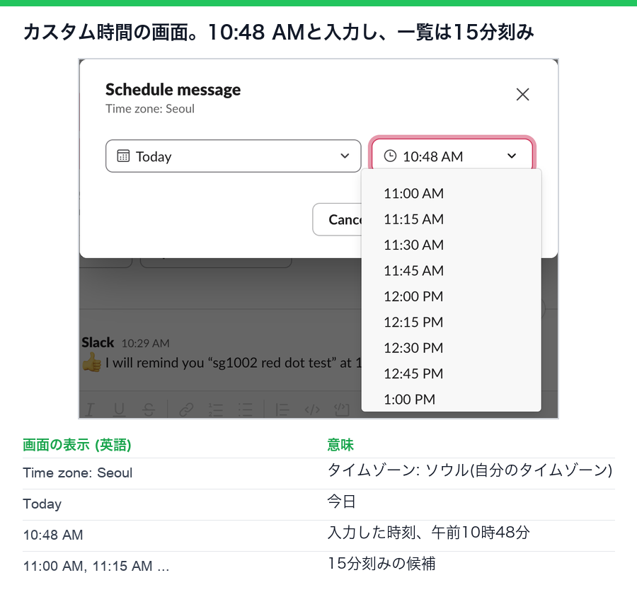Click the thumbs up emoji in Slack message

[91, 362]
